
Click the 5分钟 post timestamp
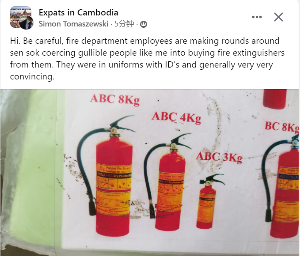click(124, 24)
